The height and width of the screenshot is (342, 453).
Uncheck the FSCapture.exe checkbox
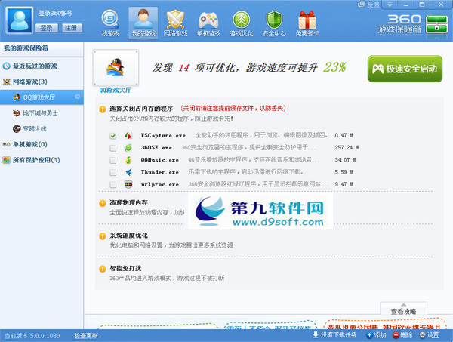112,136
